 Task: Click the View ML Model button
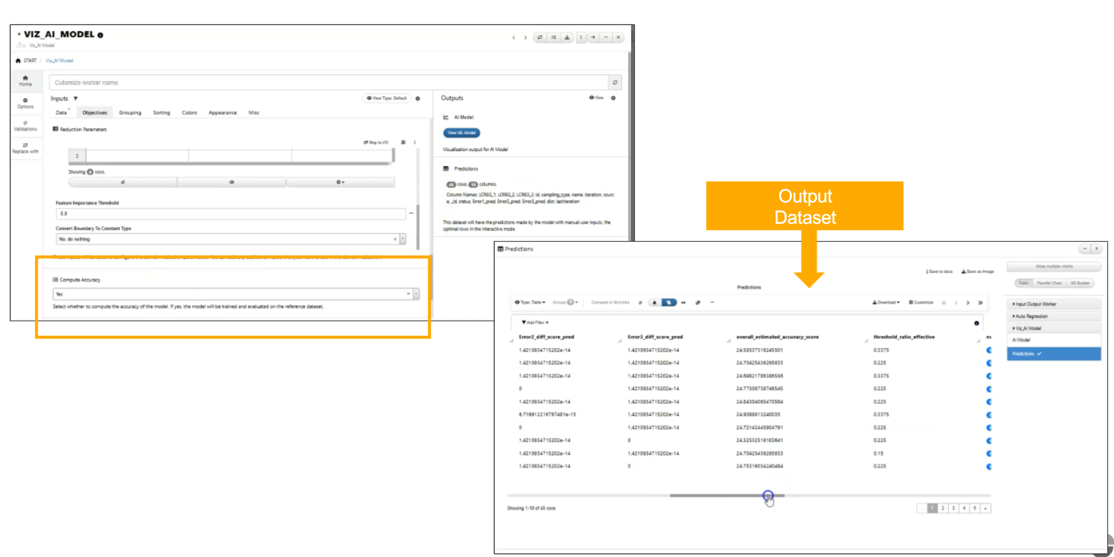(462, 133)
